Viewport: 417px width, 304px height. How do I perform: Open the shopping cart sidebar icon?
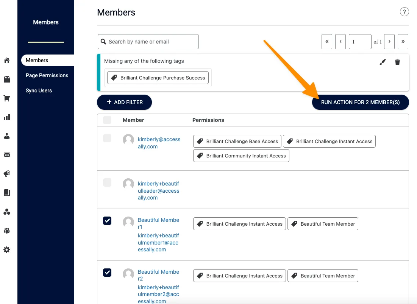[7, 98]
